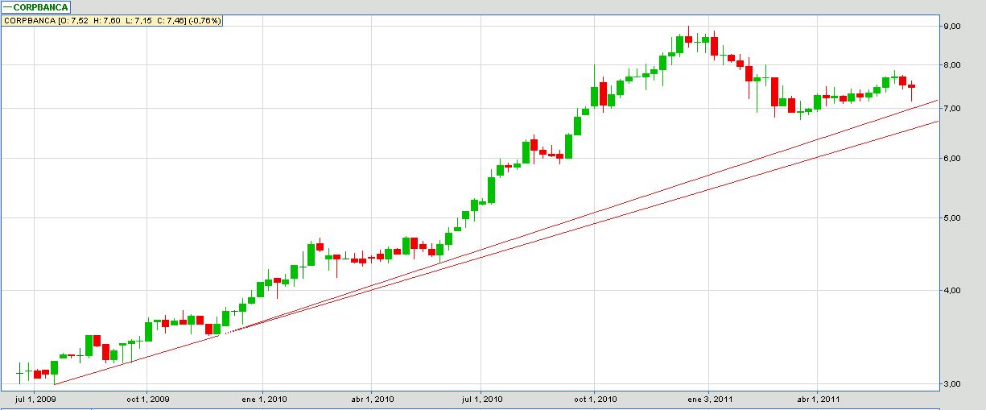Select the ene 1, 2010 date label
986x410 pixels.
266,399
